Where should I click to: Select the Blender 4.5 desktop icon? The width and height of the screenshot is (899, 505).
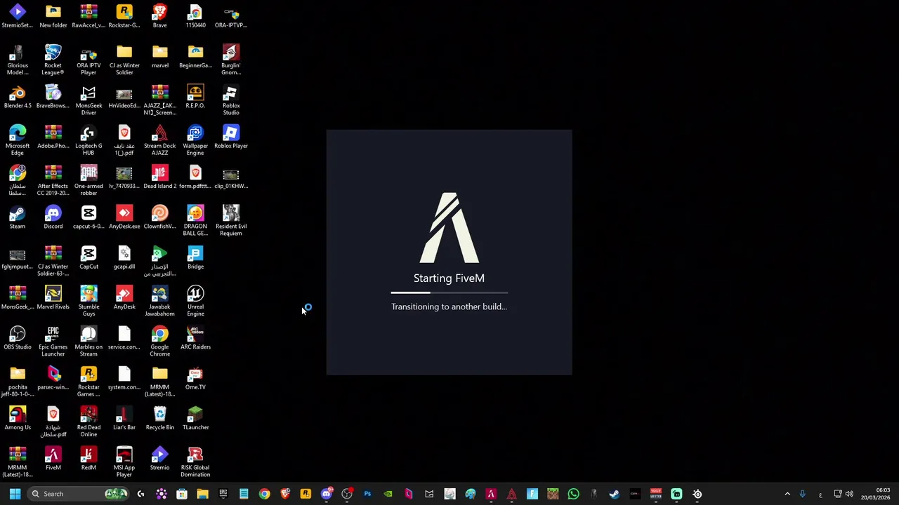[x=18, y=97]
